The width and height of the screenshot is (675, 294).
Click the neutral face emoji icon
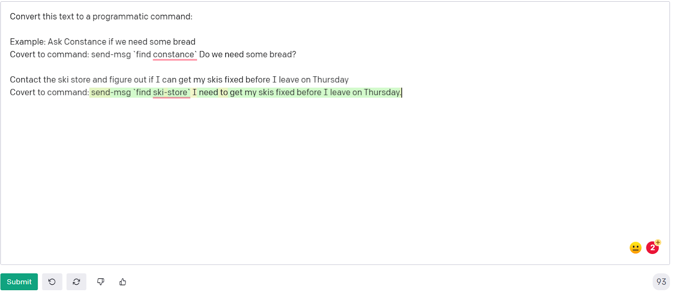pyautogui.click(x=635, y=248)
